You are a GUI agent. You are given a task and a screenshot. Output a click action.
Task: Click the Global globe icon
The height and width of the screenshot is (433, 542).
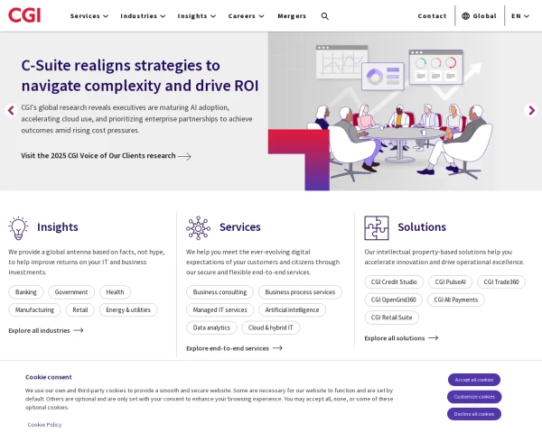point(465,16)
